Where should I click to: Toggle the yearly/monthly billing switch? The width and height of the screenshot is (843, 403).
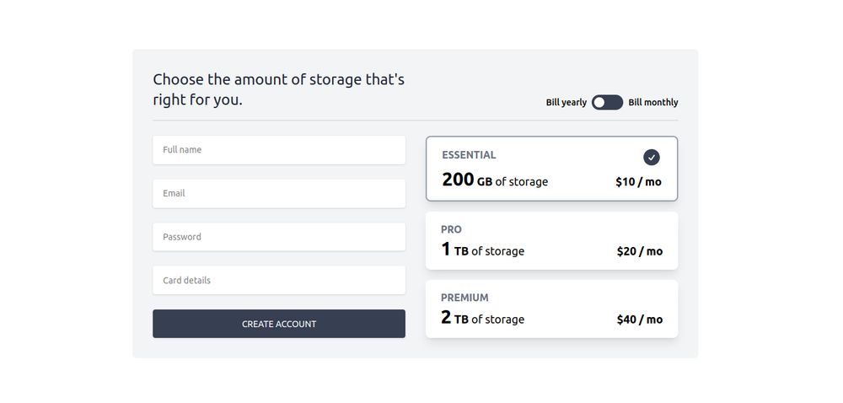click(608, 103)
